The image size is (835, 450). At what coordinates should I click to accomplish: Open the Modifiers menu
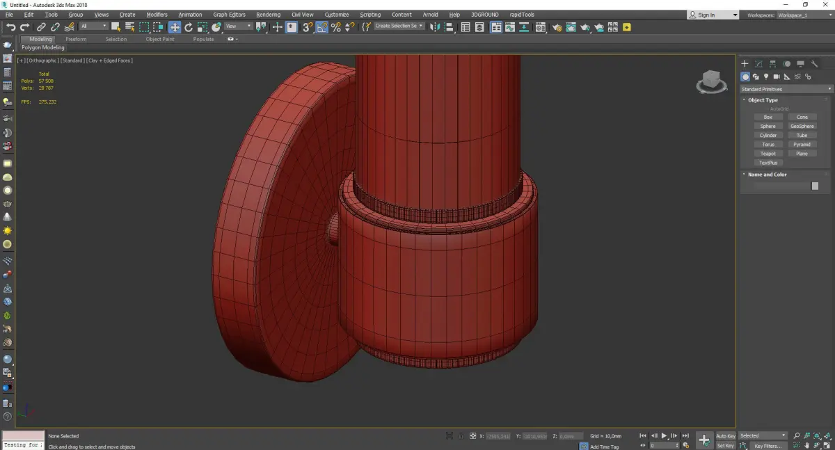[157, 15]
